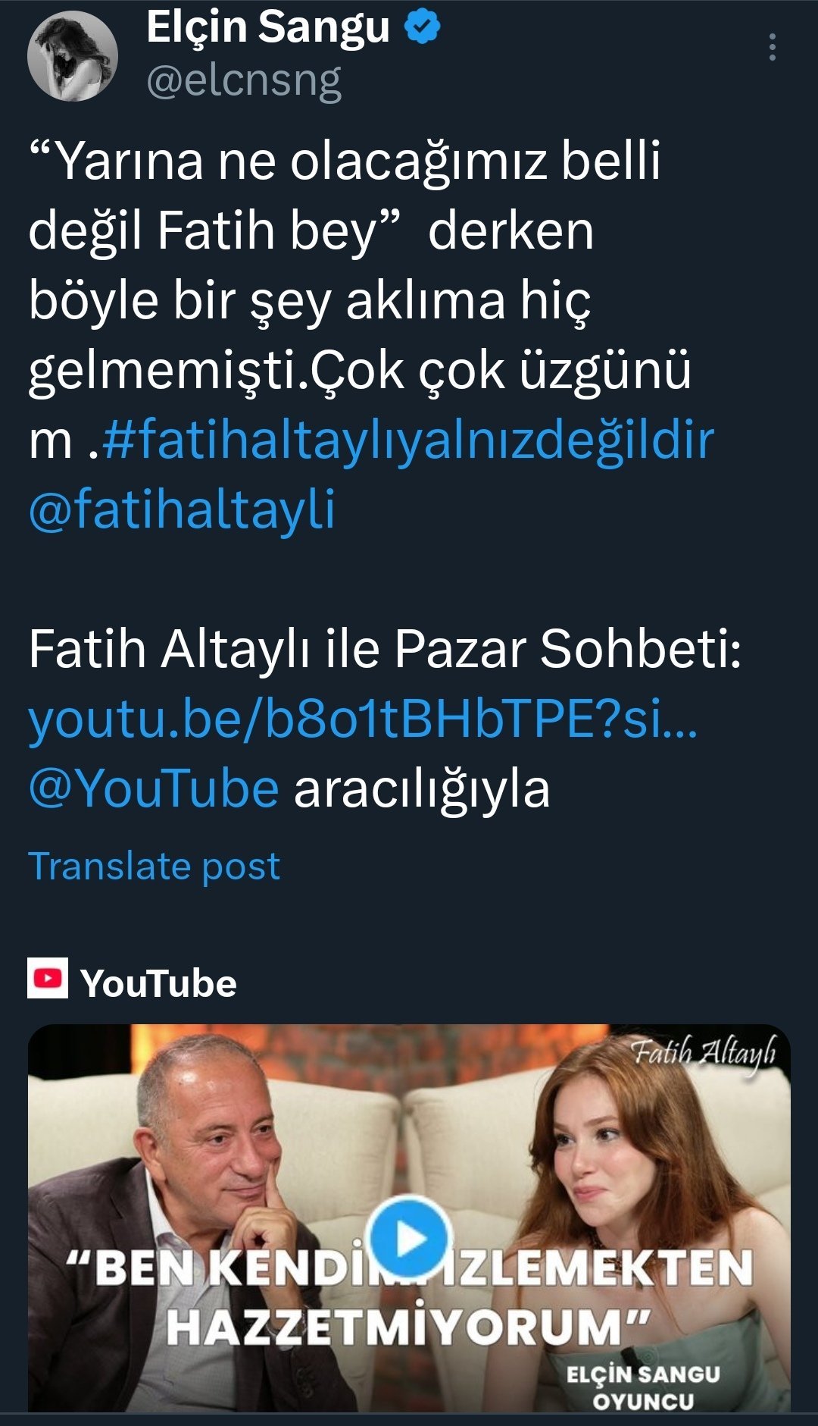Open Elçin Sangu's profile avatar
818x1426 pixels.
(x=73, y=56)
